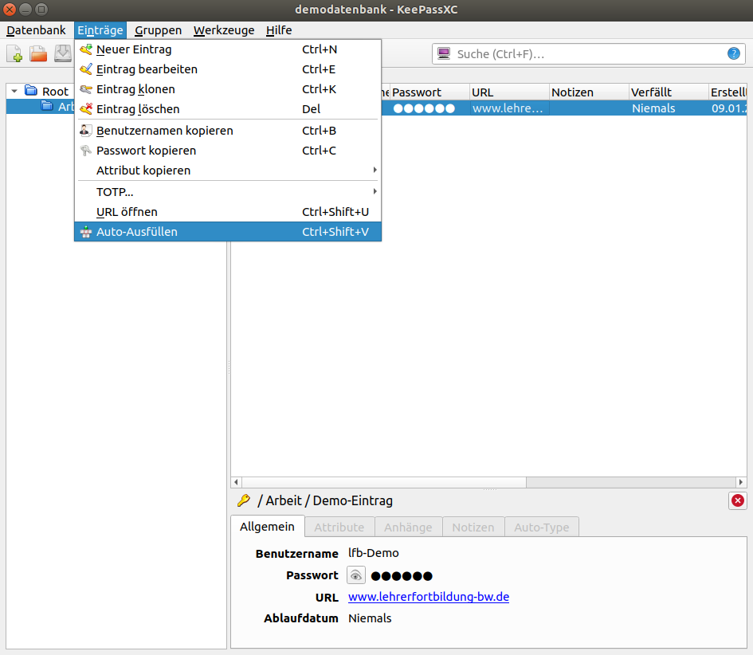Switch to the Allgemein tab

[268, 527]
